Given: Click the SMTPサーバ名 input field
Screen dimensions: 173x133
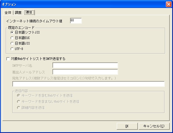Looking at the screenshot, I should (85, 65).
